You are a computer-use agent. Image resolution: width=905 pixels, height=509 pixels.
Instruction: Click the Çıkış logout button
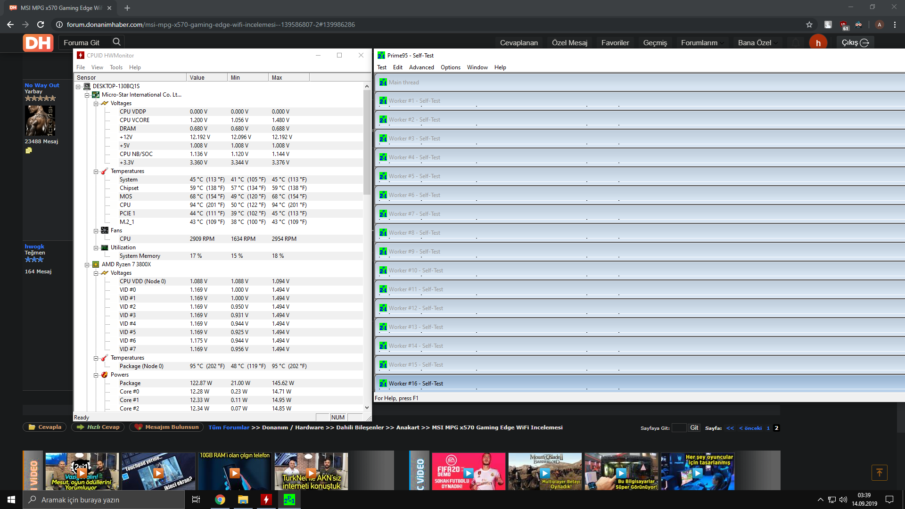coord(855,43)
